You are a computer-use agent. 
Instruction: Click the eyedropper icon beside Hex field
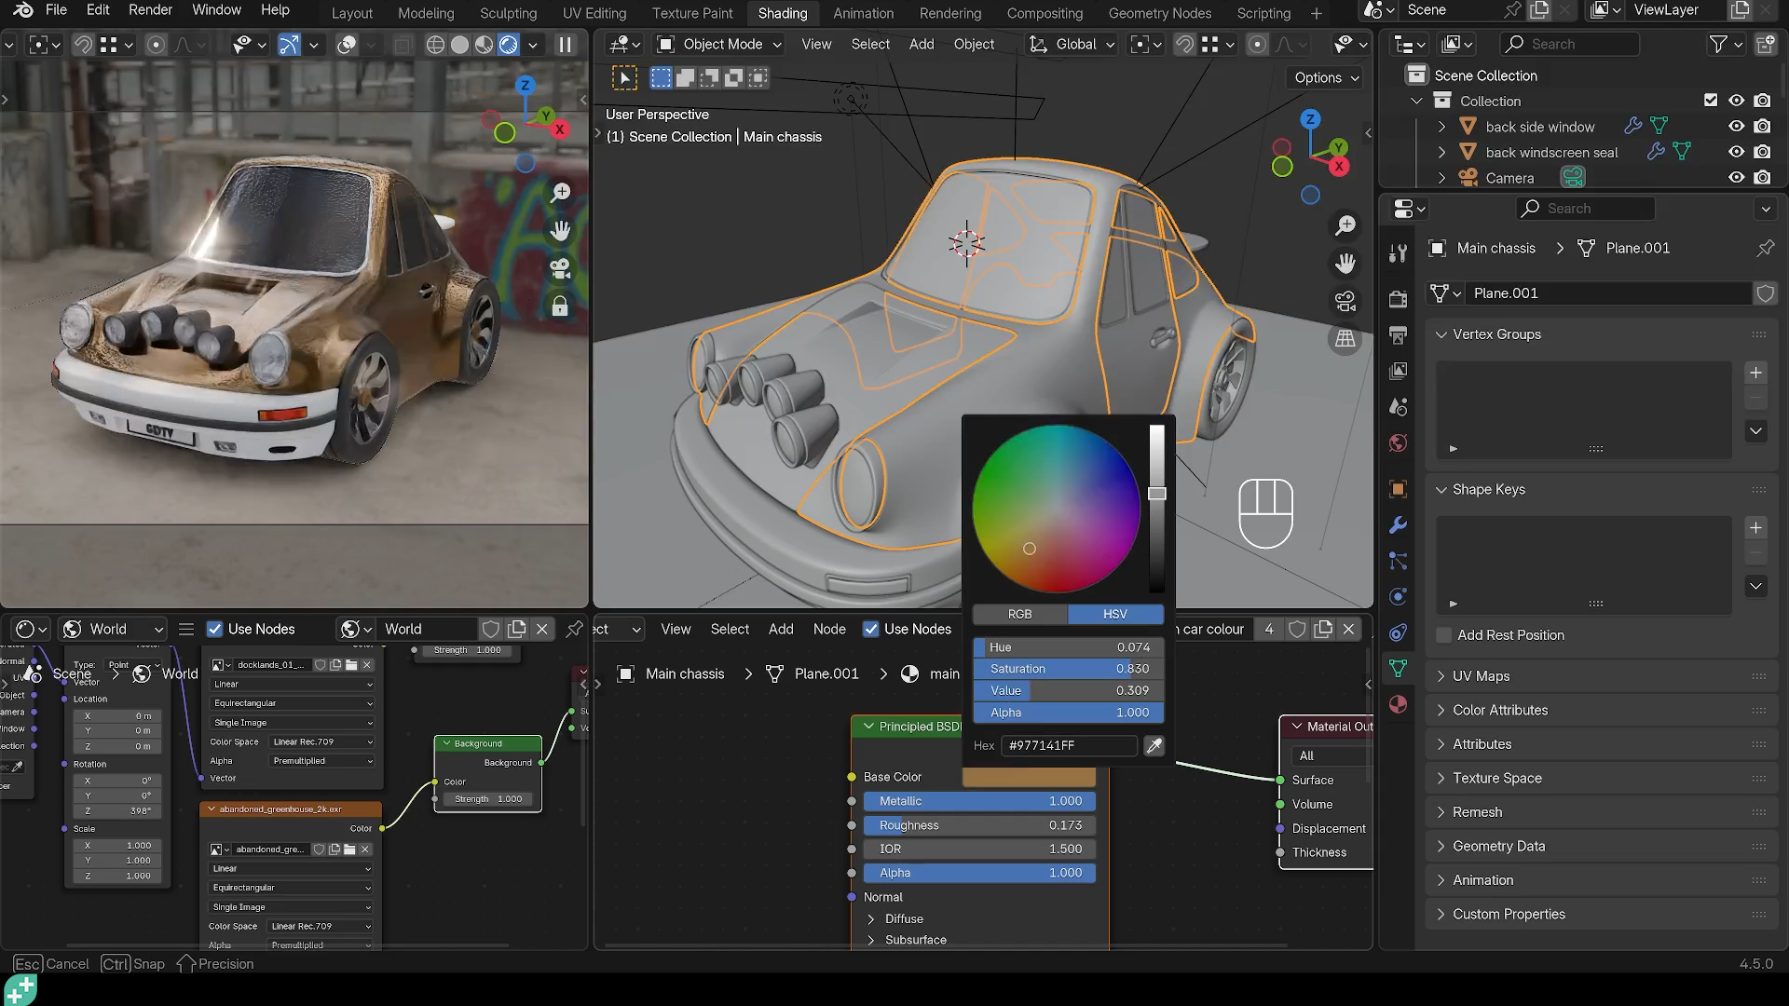[x=1154, y=745]
